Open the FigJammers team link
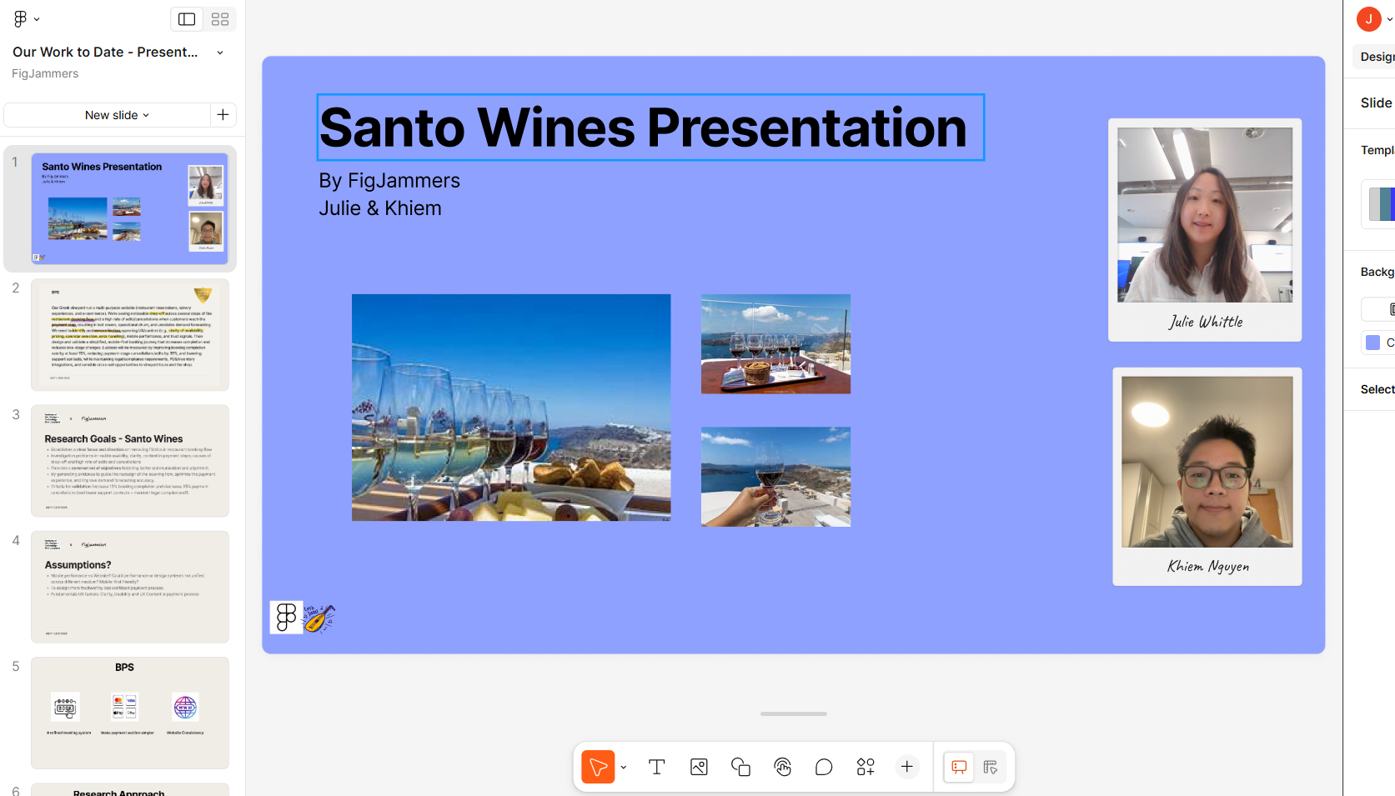 tap(45, 73)
